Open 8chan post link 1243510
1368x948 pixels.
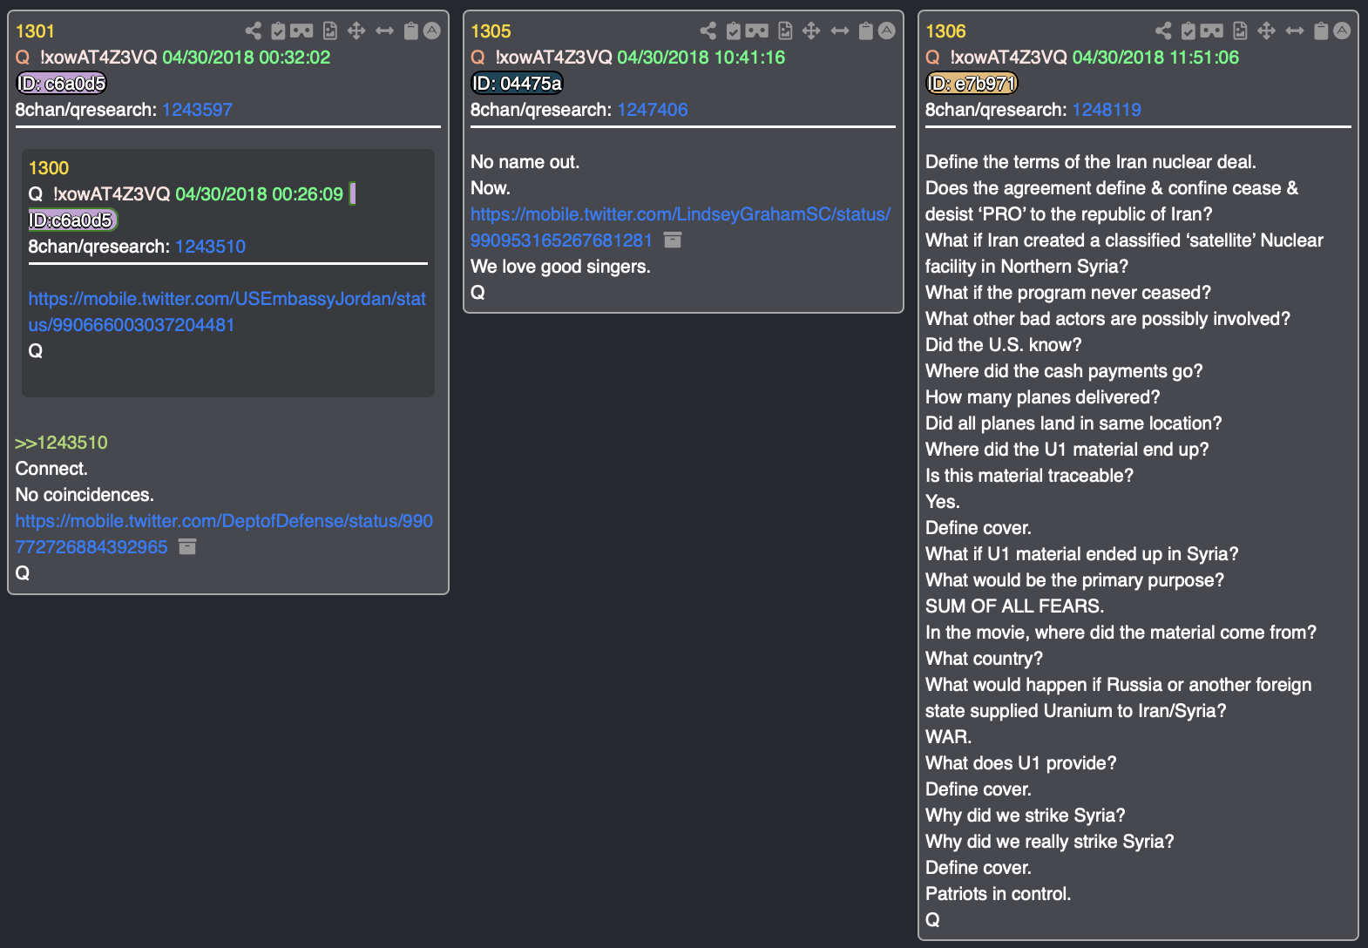coord(210,247)
